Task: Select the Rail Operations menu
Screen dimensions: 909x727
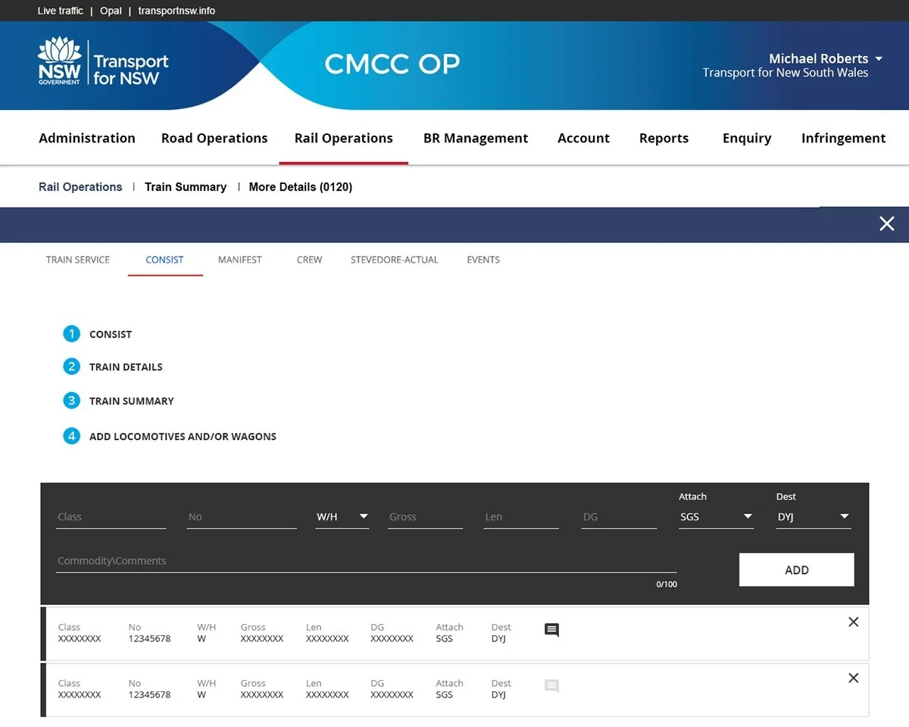Action: point(344,138)
